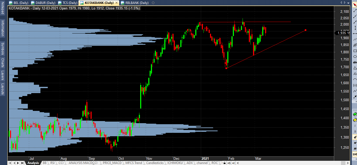Select the arc drawing tool
357x165 pixels.
pyautogui.click(x=355, y=79)
